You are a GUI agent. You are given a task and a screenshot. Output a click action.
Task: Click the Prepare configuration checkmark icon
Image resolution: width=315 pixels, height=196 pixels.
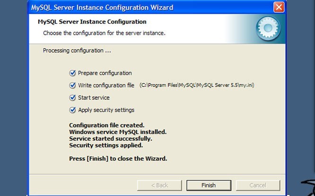(x=72, y=73)
